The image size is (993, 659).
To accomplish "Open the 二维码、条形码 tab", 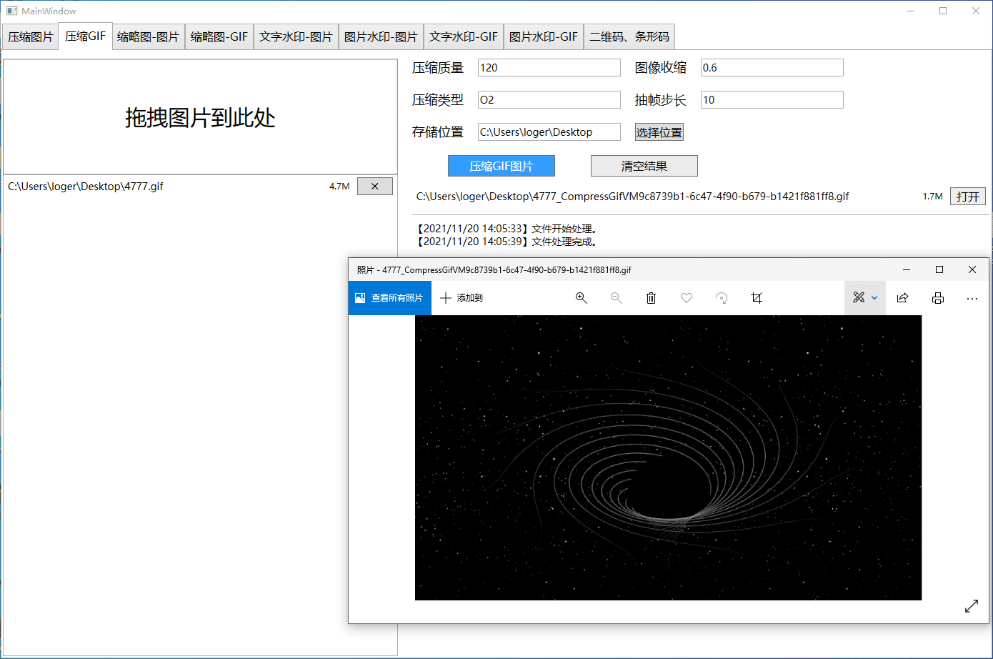I will point(629,36).
